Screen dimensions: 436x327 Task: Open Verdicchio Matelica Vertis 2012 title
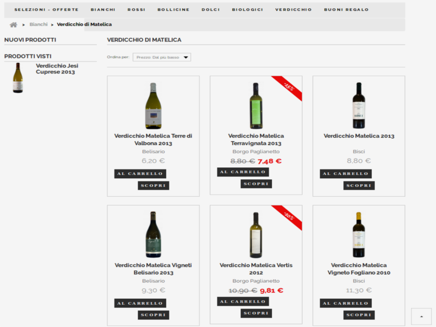256,269
